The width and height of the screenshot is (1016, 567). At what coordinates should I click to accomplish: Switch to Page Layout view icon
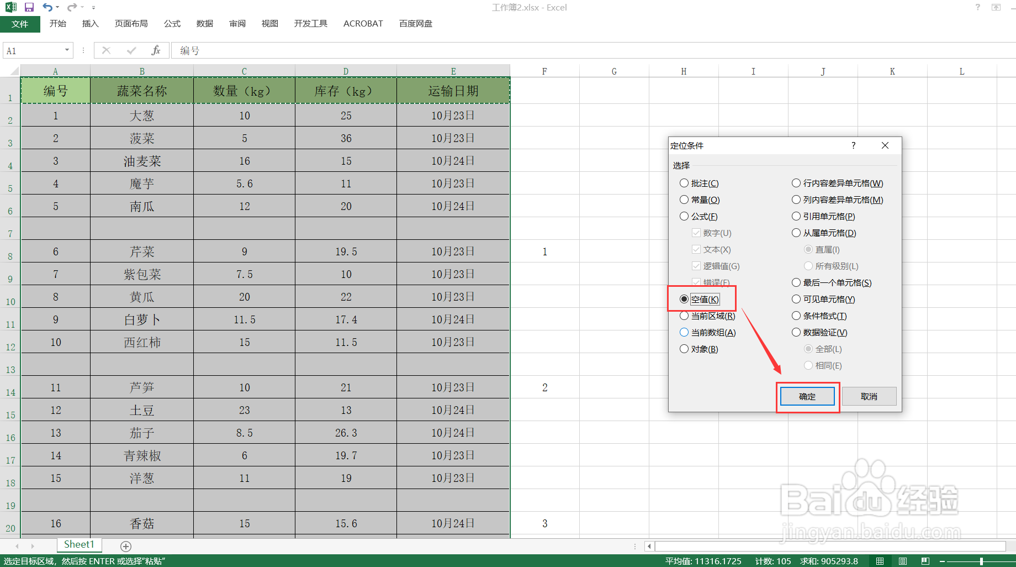[903, 561]
